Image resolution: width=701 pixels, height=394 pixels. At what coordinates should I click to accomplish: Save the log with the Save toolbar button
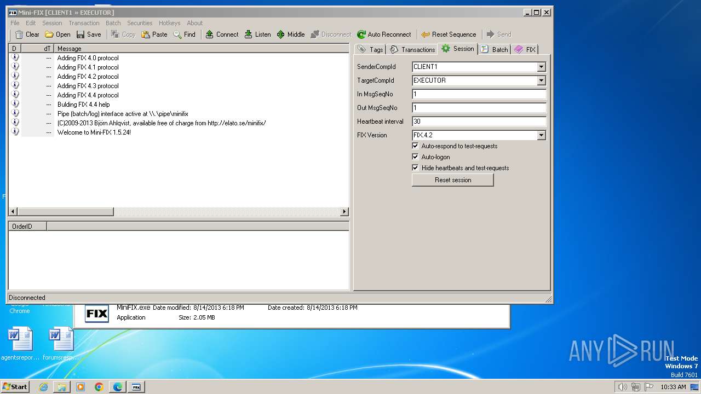tap(89, 34)
